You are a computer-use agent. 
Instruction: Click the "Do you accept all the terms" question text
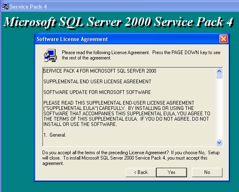(x=131, y=158)
